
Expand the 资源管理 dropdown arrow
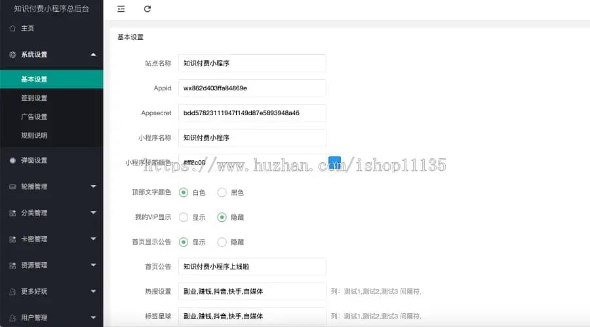(93, 265)
